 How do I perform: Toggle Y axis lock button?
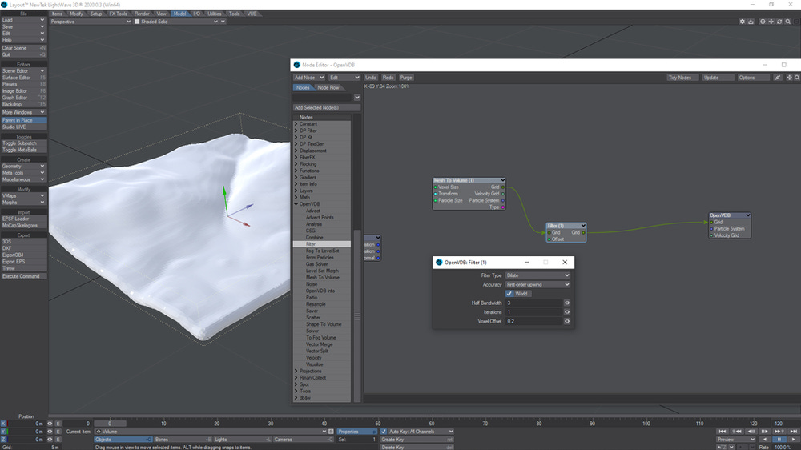click(3, 432)
